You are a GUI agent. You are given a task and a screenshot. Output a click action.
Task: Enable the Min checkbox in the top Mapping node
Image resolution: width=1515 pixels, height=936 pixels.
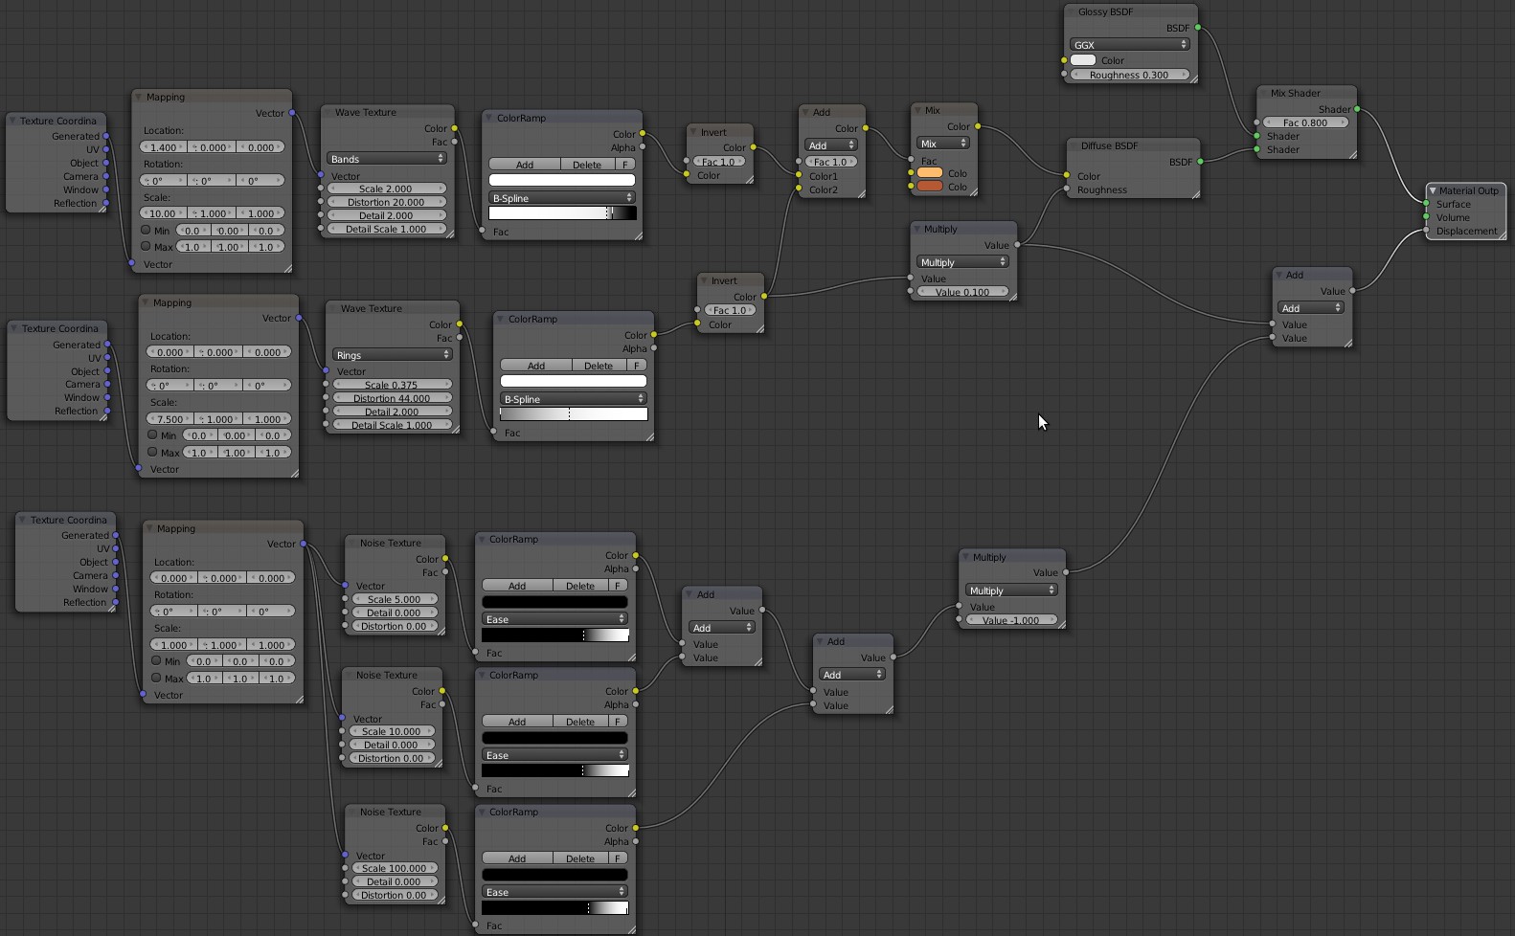(147, 230)
